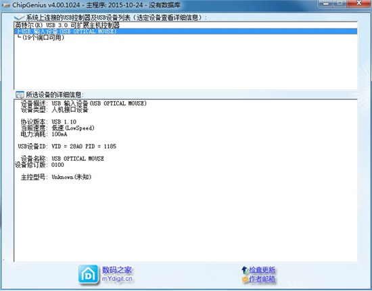Click the 设备修订版 0100 line
The width and height of the screenshot is (372, 291).
coord(39,165)
